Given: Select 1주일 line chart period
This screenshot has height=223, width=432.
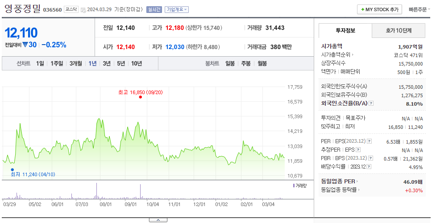Looking at the screenshot, I should 57,64.
